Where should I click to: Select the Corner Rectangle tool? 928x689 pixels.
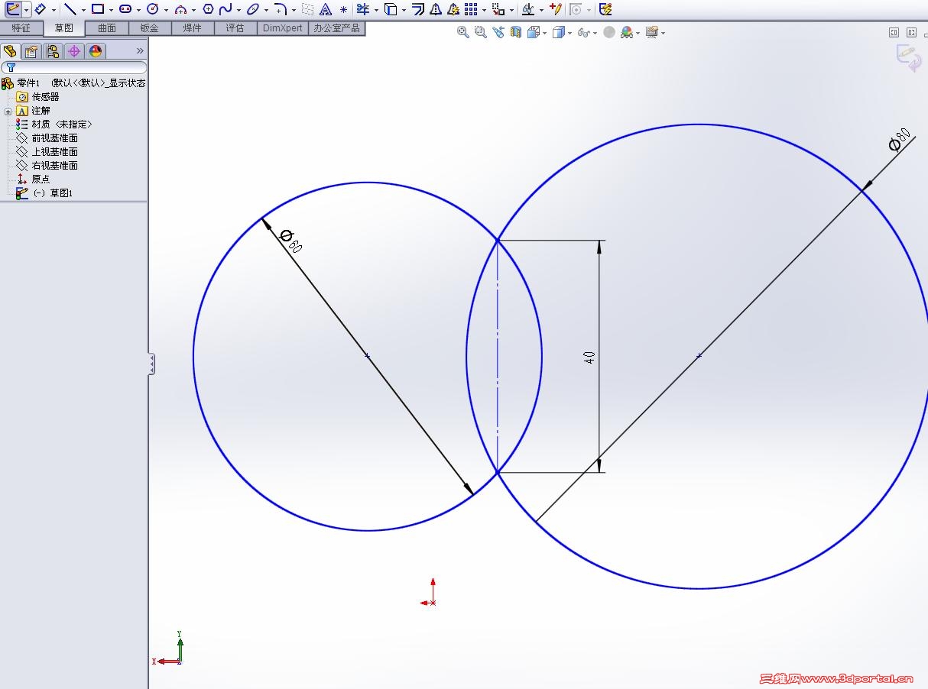coord(98,9)
